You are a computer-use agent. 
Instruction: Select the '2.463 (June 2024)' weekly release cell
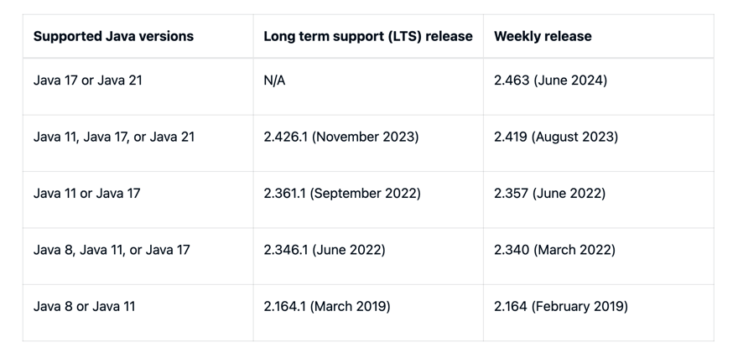550,80
